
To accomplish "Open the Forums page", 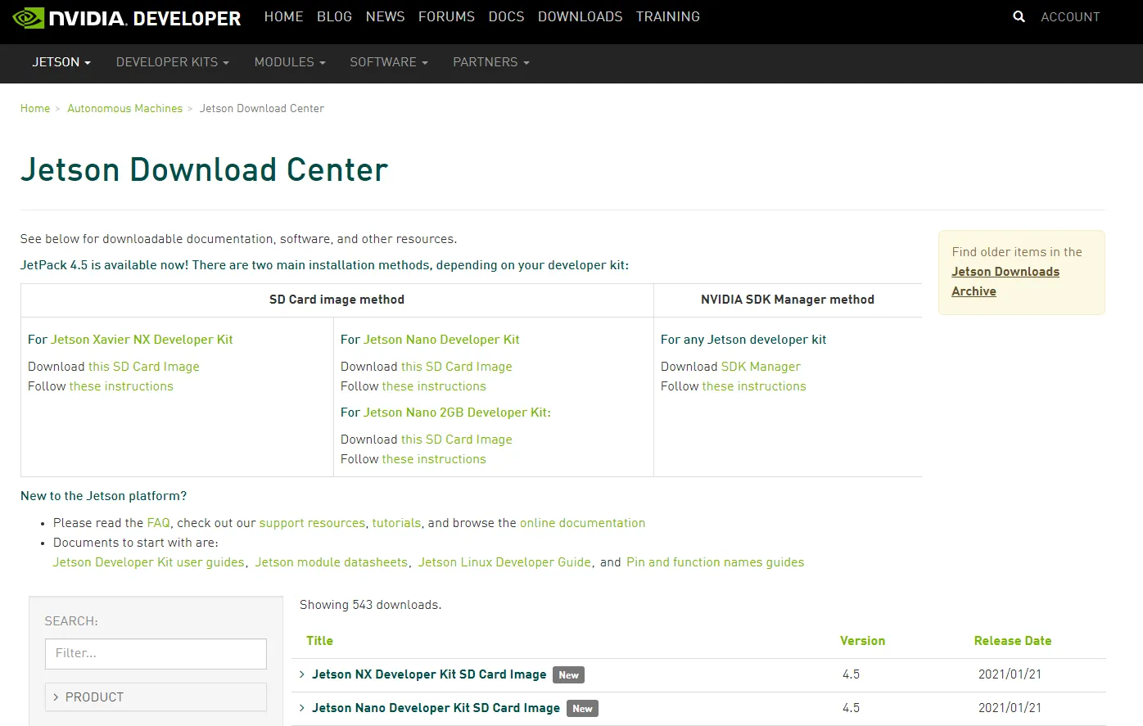I will [446, 16].
